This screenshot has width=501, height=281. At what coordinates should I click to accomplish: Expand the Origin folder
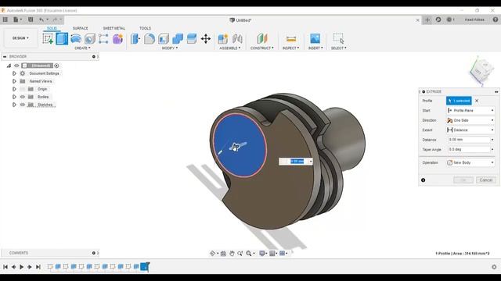coord(14,89)
